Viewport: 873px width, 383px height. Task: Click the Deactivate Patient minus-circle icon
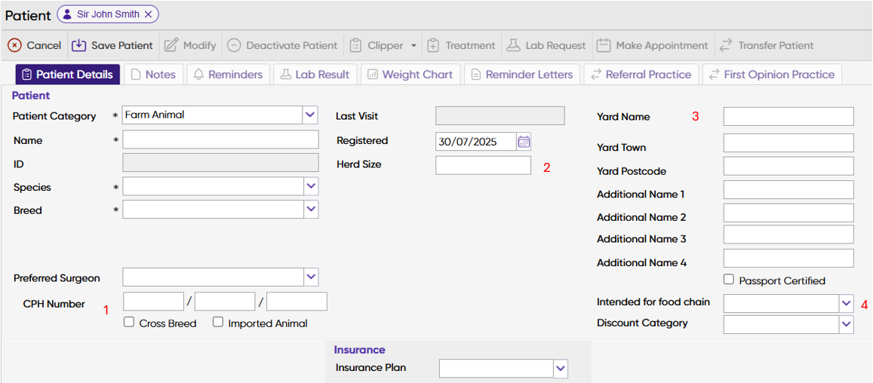234,46
